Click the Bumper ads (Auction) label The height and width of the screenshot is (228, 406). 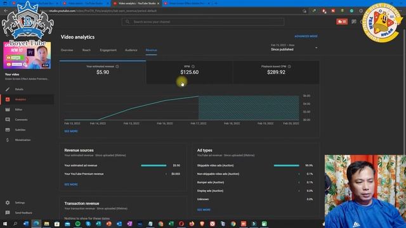click(x=211, y=182)
